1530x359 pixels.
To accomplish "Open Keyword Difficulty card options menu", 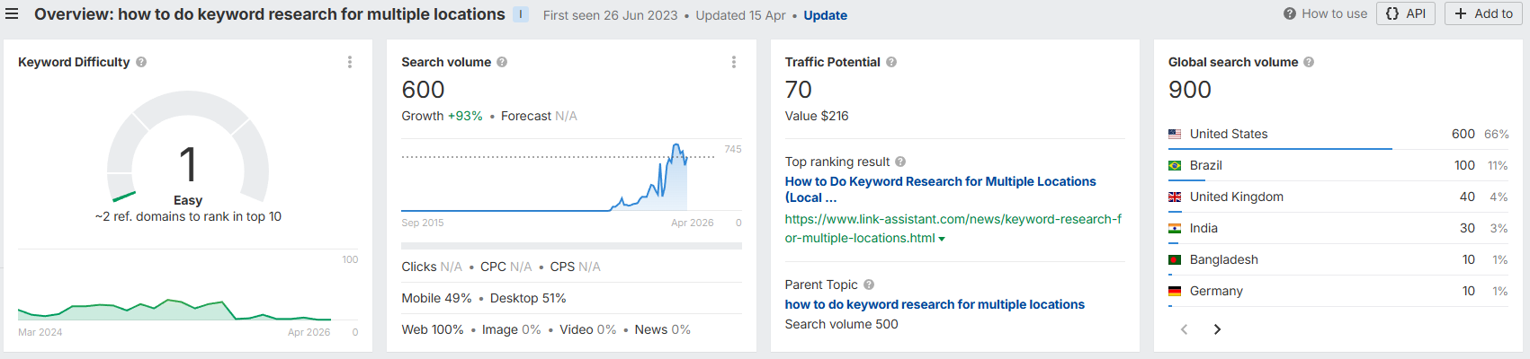I will click(350, 62).
